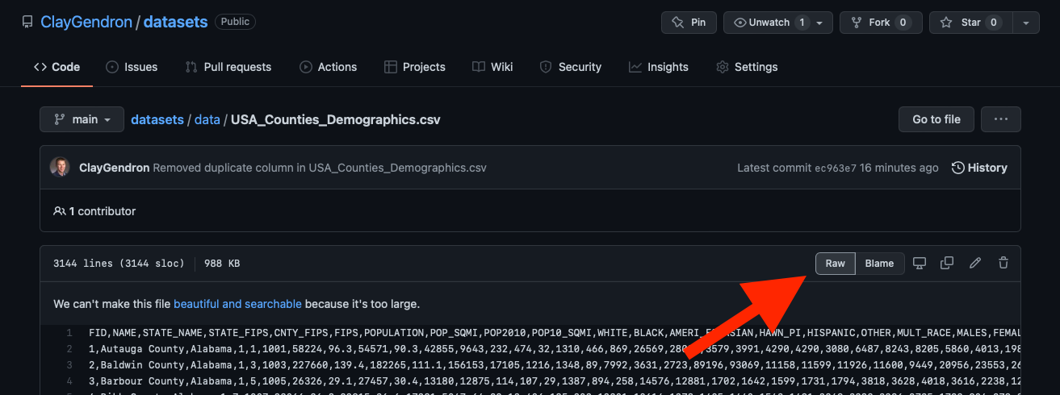Open the Security tab
Image resolution: width=1060 pixels, height=395 pixels.
click(x=570, y=67)
